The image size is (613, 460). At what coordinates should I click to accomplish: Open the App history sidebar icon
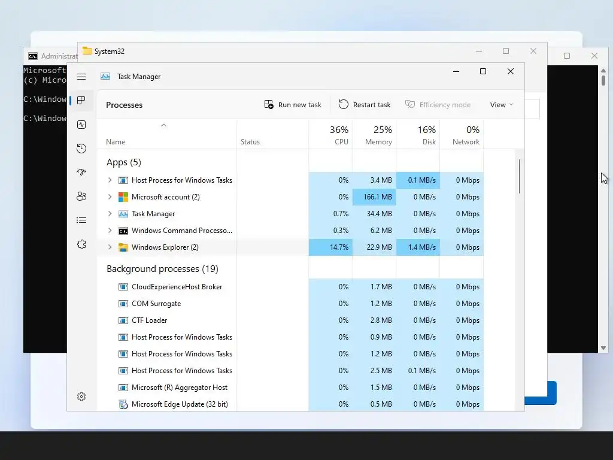pos(81,149)
